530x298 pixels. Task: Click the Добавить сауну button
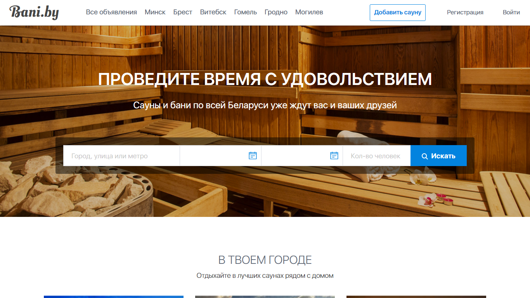(398, 12)
